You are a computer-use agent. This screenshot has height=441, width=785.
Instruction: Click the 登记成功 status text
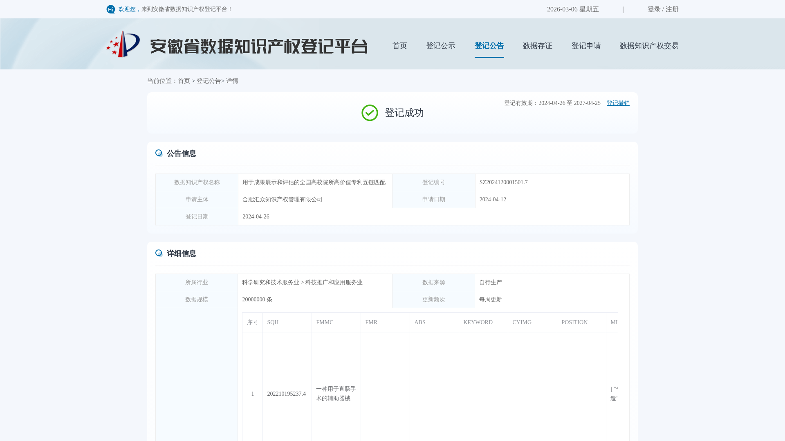click(x=404, y=113)
